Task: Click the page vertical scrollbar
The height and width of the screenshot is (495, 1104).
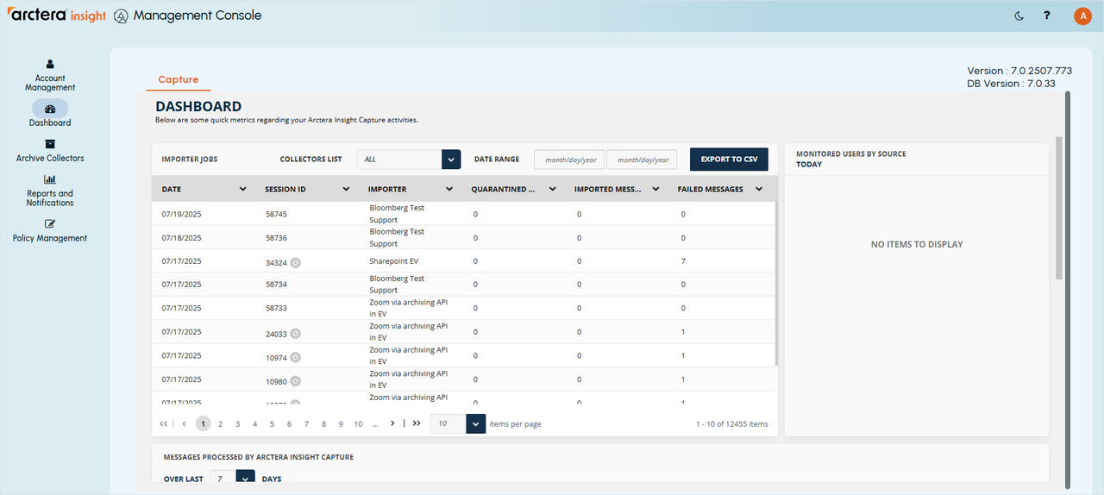Action: 1069,289
